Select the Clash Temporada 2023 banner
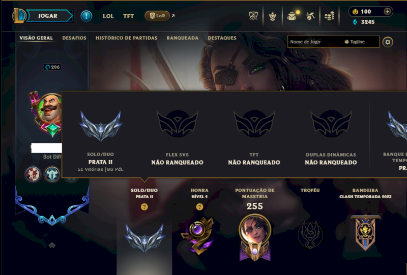This screenshot has height=275, width=407. pos(365,232)
